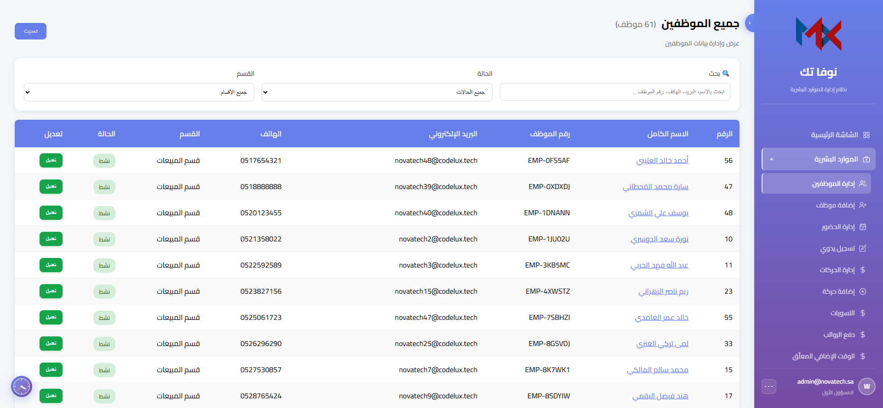The height and width of the screenshot is (408, 883).
Task: Click the تحديث refresh button
Action: [x=30, y=31]
